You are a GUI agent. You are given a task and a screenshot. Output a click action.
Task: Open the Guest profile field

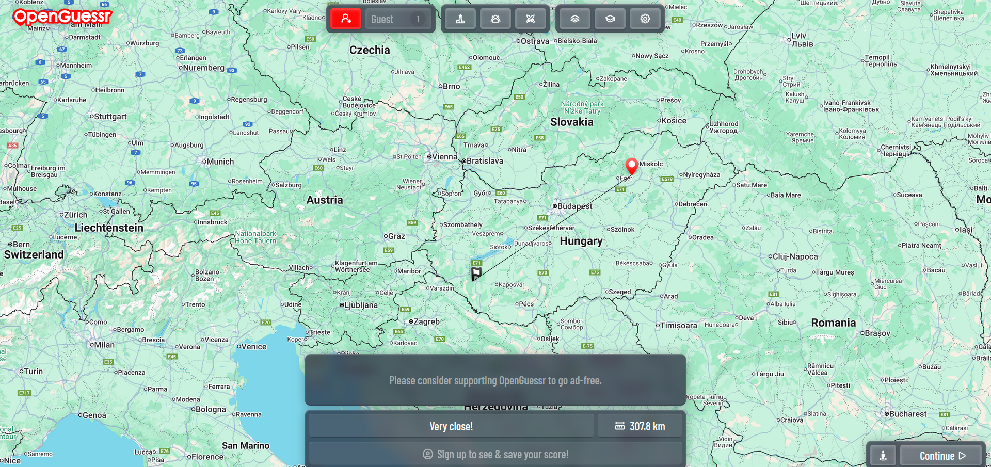tap(397, 19)
